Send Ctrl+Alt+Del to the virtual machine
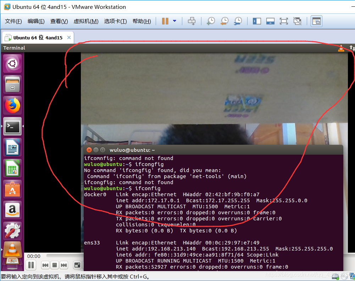Screen dimensions: 355x281 [192, 21]
